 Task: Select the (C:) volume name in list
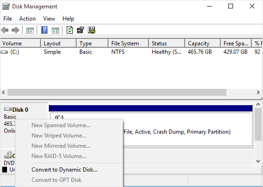pyautogui.click(x=15, y=52)
